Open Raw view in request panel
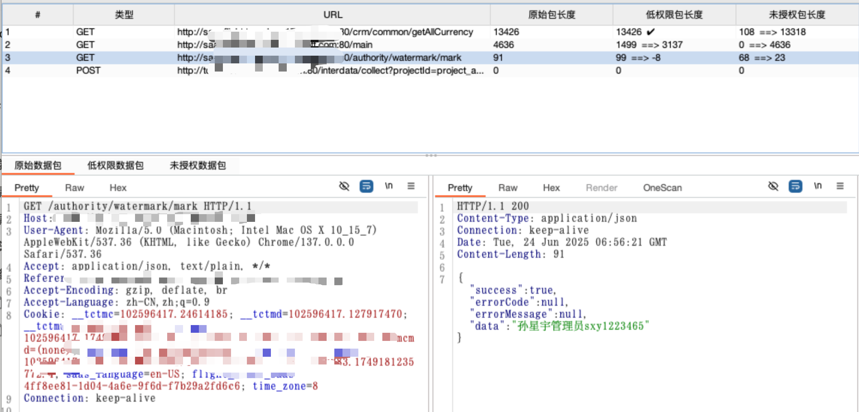 [x=75, y=188]
